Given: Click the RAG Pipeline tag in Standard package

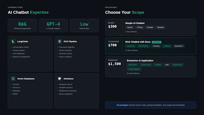Looking at the screenshot, I should pyautogui.click(x=143, y=46).
